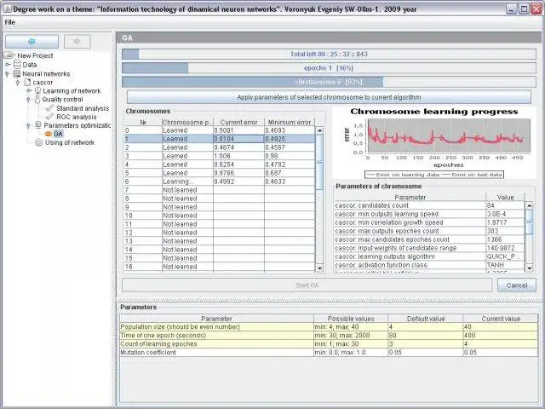Click the back navigation arrow button
Viewport: 545px width, 409px height.
(32, 42)
